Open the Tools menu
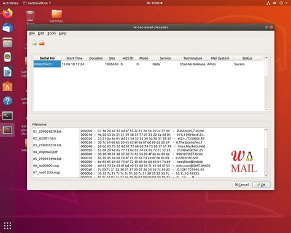Screen dimensions: 291x233 pos(52,33)
